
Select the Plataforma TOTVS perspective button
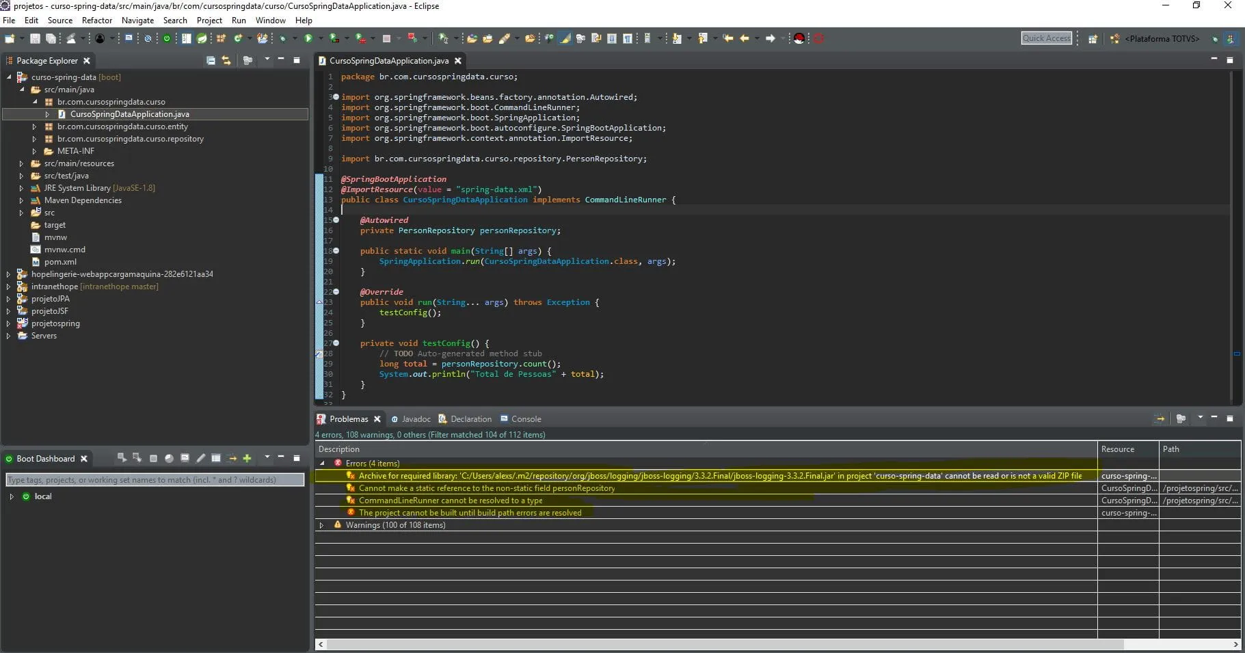coord(1156,39)
